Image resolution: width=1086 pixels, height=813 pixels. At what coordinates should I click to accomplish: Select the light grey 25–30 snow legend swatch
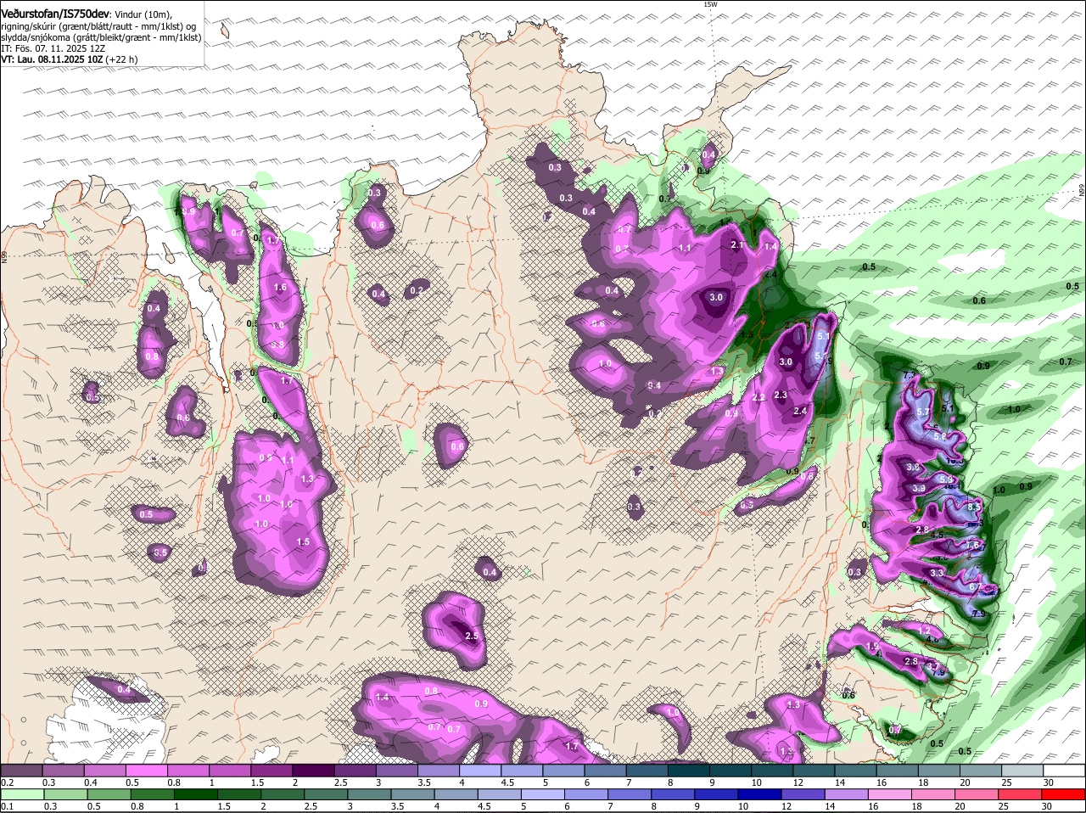(x=1024, y=771)
